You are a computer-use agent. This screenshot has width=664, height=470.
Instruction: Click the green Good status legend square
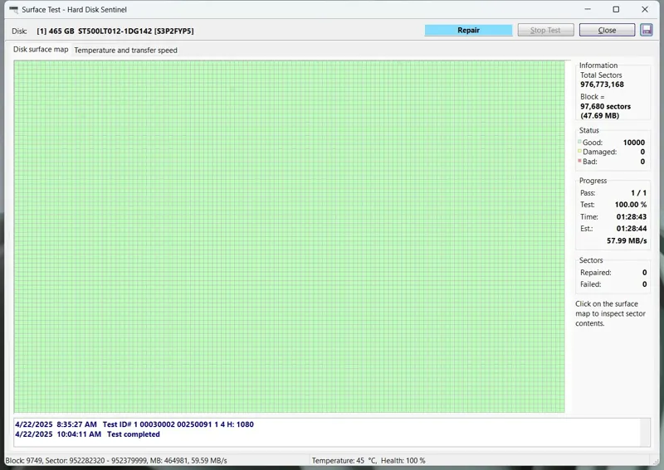tap(579, 142)
